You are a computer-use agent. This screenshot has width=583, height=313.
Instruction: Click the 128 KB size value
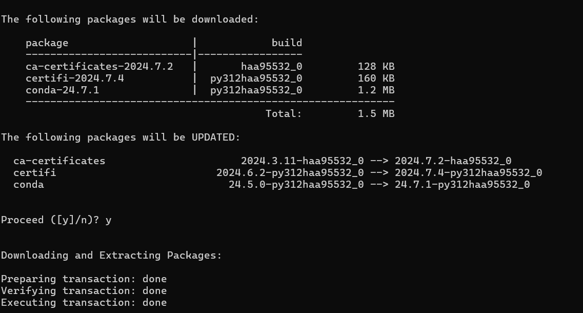(376, 66)
